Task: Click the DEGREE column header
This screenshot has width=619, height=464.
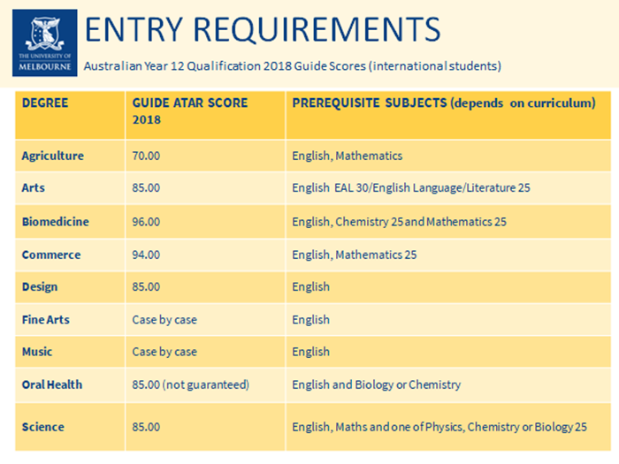Action: coord(45,103)
